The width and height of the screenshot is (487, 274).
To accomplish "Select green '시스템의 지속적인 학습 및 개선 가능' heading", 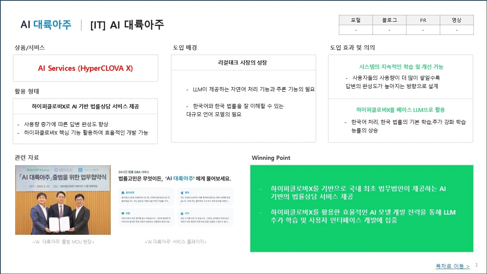I will [401, 67].
